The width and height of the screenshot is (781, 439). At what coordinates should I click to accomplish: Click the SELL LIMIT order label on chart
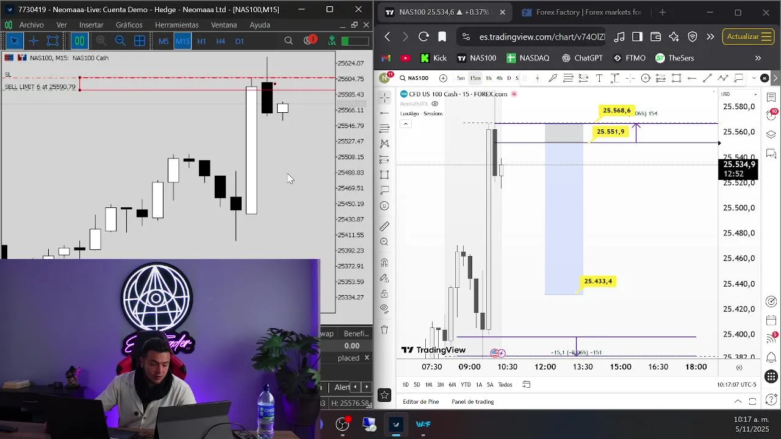(x=40, y=87)
